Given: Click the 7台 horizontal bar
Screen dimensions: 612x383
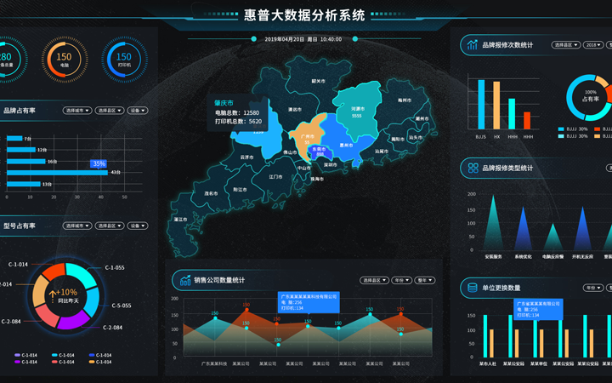Looking at the screenshot, I should tap(14, 139).
